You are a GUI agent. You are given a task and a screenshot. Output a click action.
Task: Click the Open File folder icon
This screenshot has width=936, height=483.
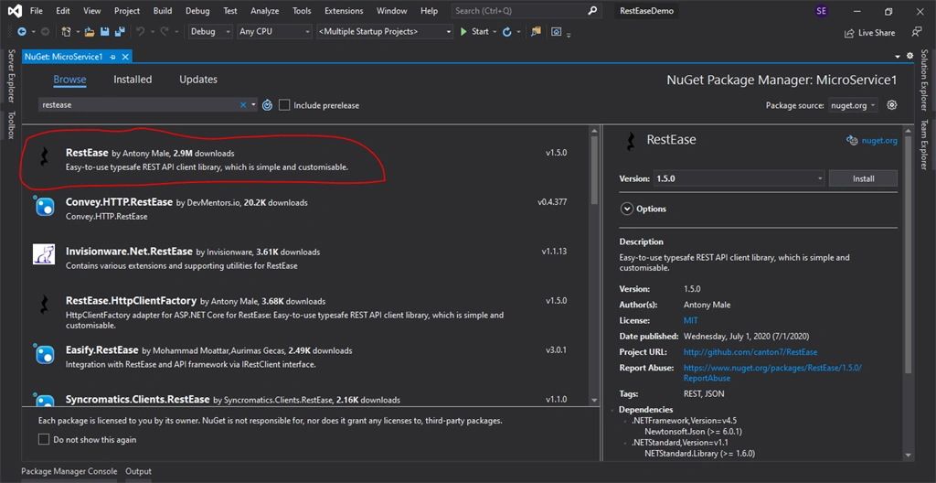pyautogui.click(x=90, y=32)
